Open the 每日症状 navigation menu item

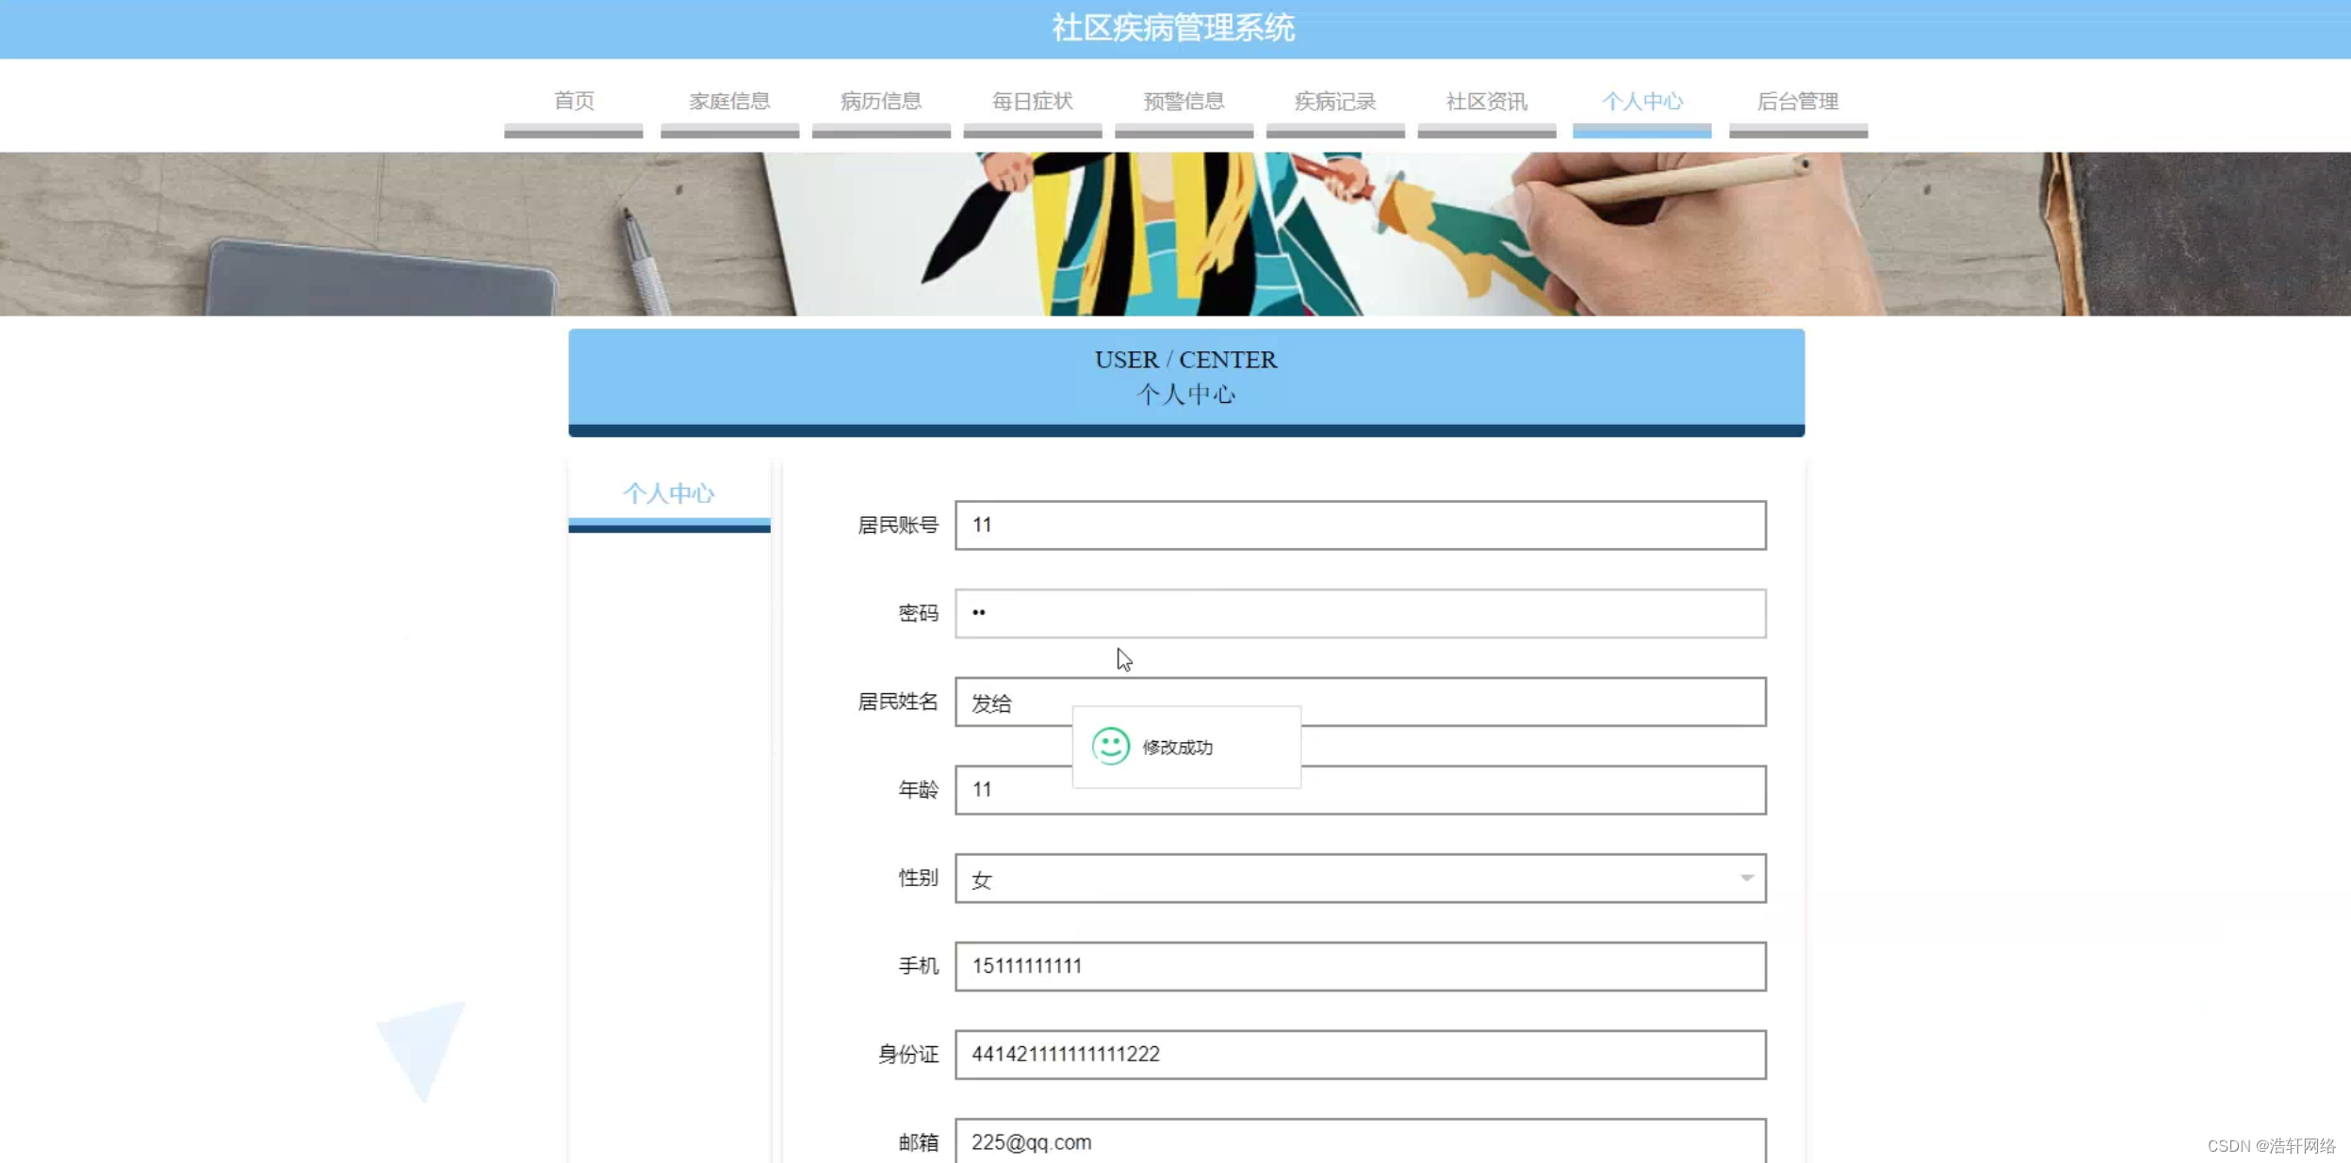coord(1031,101)
